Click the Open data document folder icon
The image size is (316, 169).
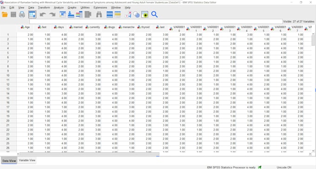[x=5, y=14]
